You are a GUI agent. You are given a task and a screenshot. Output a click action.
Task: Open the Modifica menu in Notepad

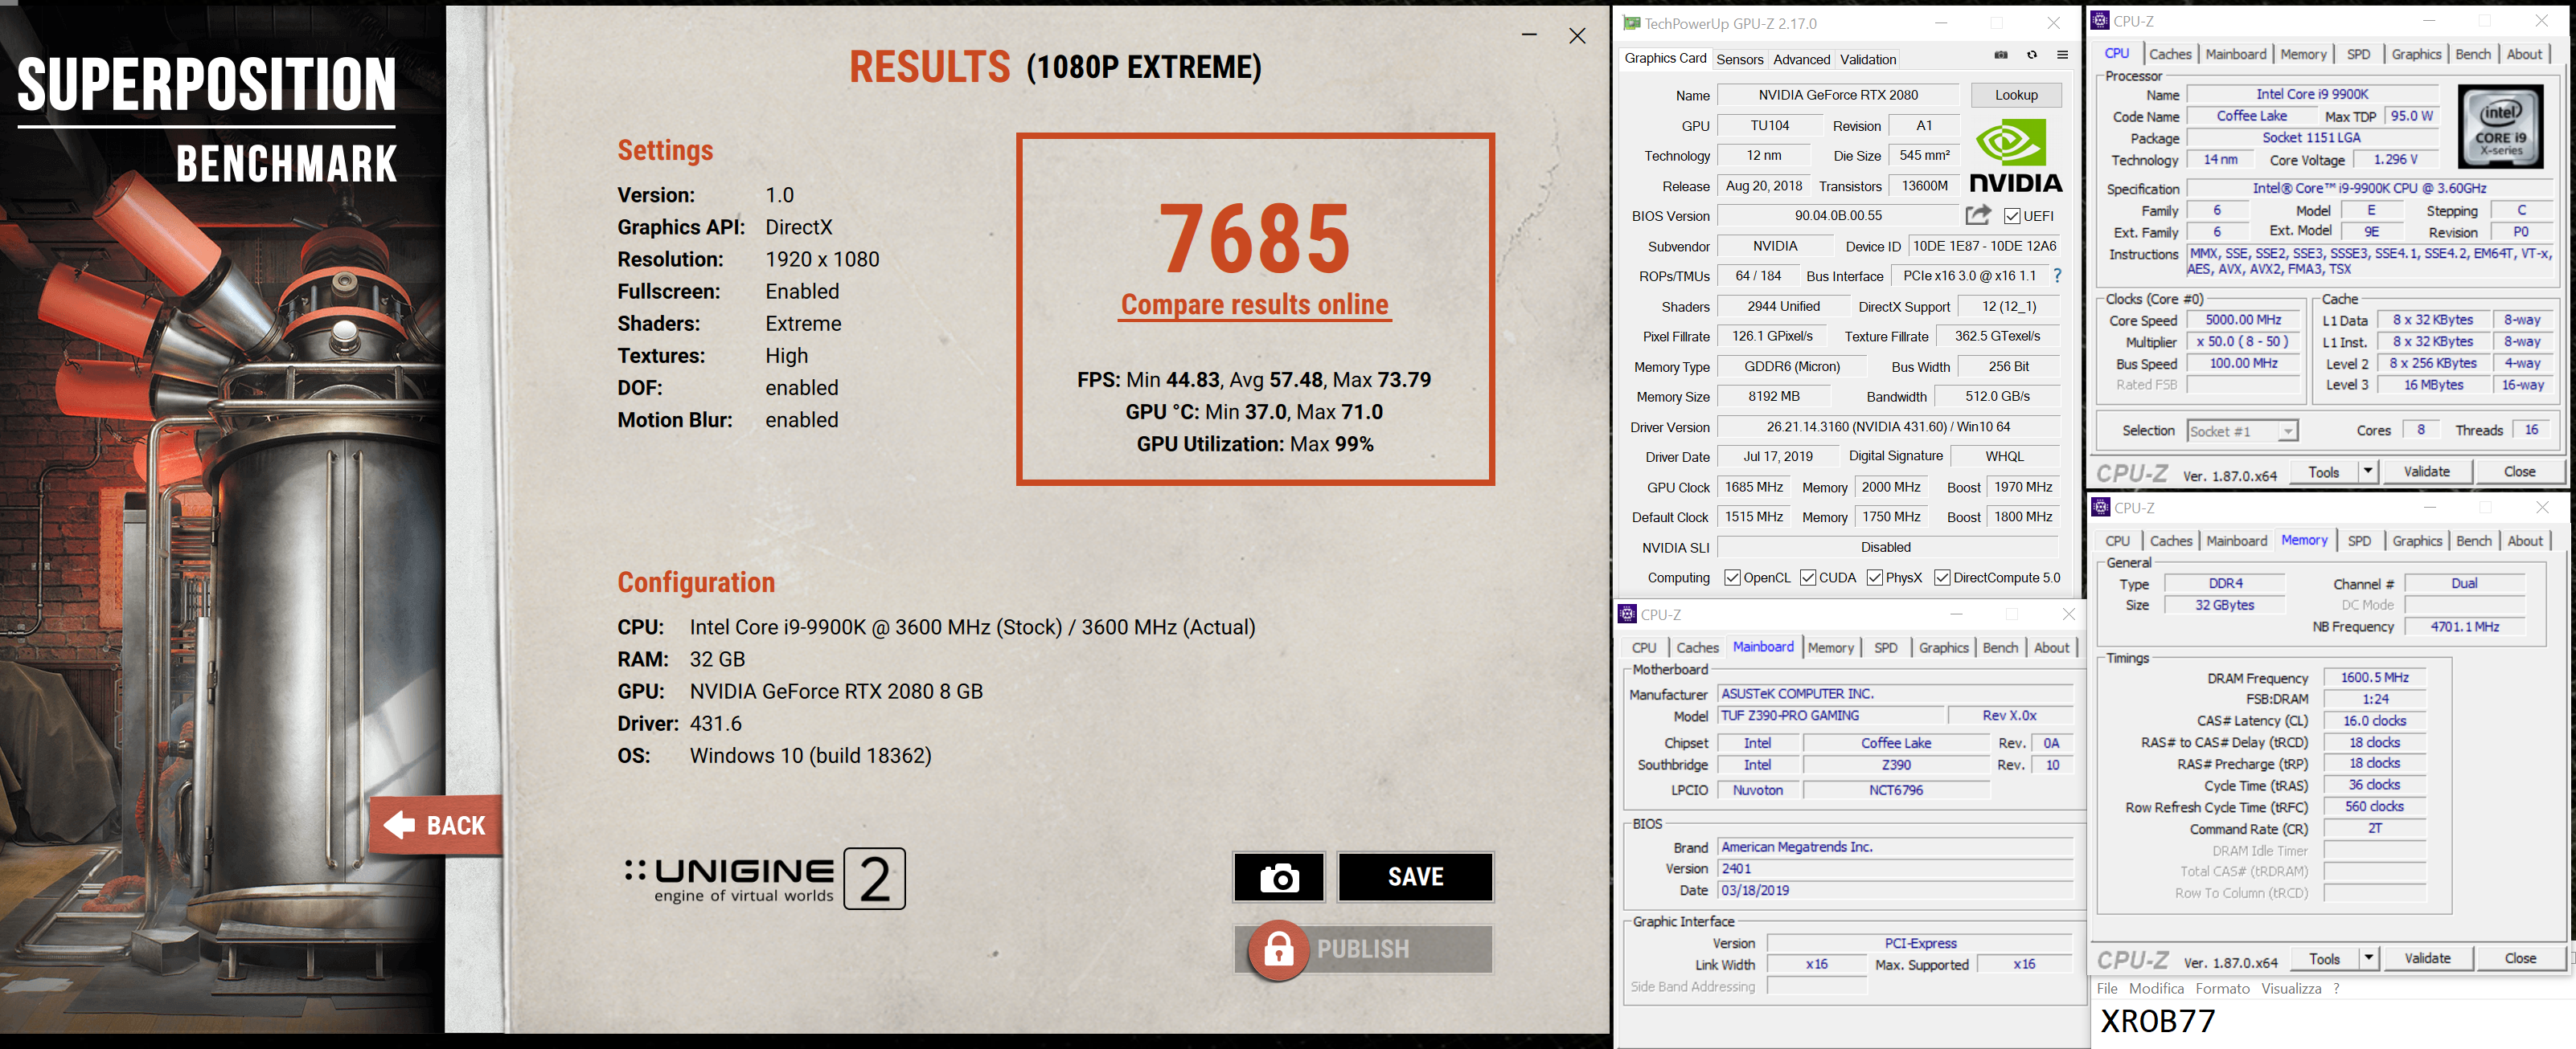(2156, 988)
